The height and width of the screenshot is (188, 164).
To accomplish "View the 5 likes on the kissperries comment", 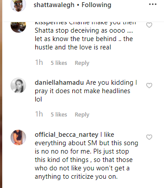I will click(59, 63).
